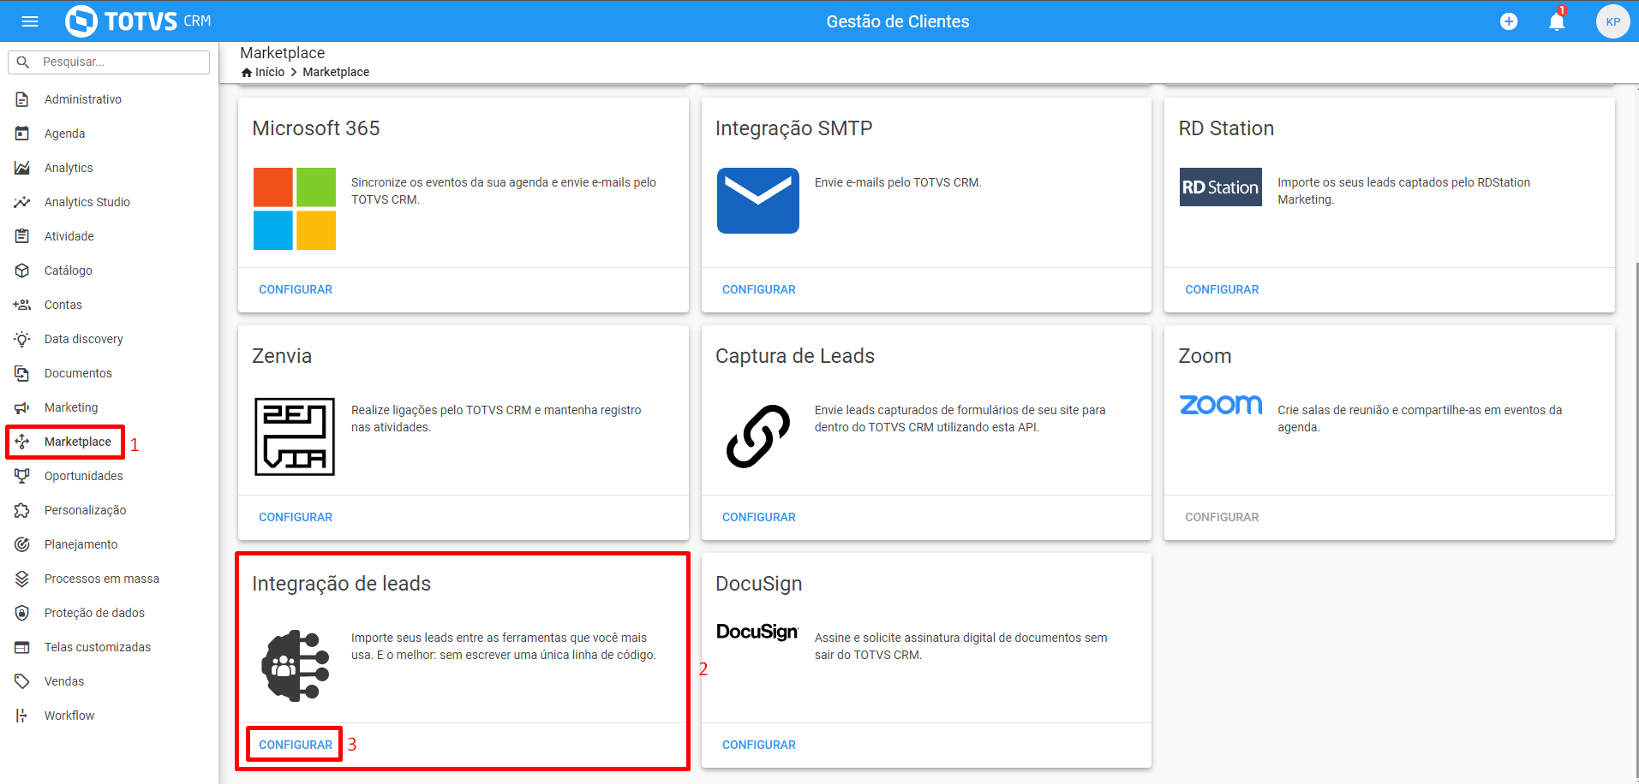
Task: Click the Processos em massa layers icon
Action: click(22, 579)
